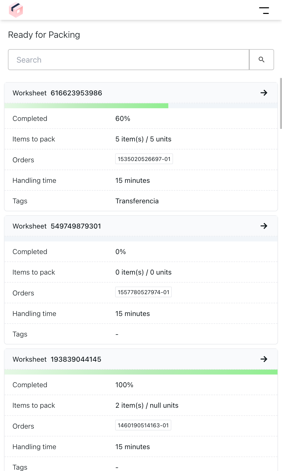This screenshot has width=282, height=471.
Task: Select order 1557780527974-74 badge
Action: (x=143, y=292)
